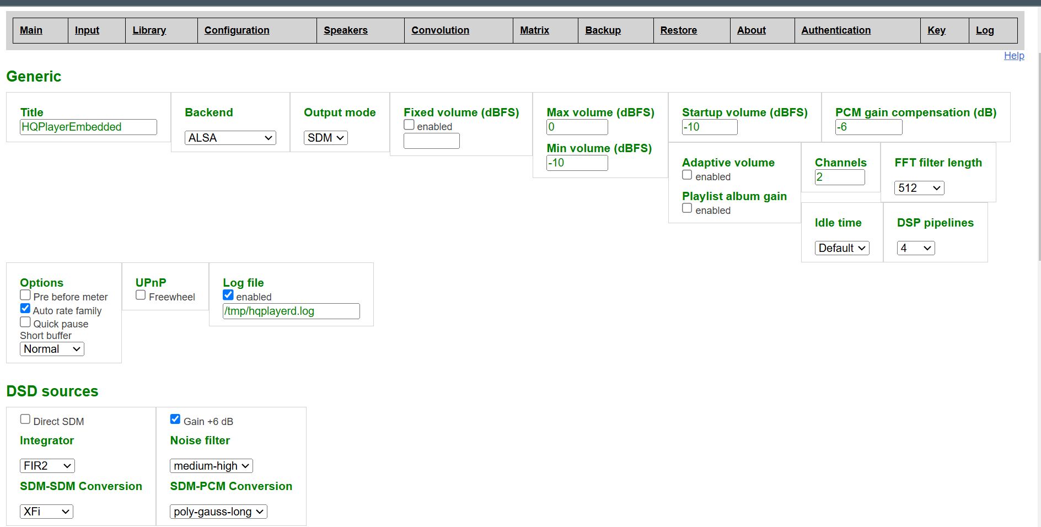The height and width of the screenshot is (527, 1041).
Task: Expand the FFT filter length dropdown
Action: pos(919,188)
